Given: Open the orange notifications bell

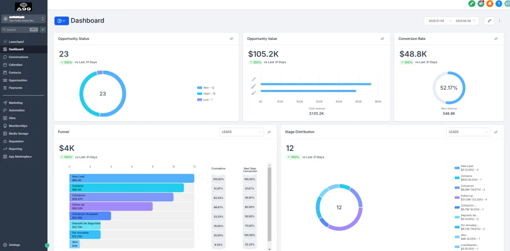Looking at the screenshot, I should point(490,3).
